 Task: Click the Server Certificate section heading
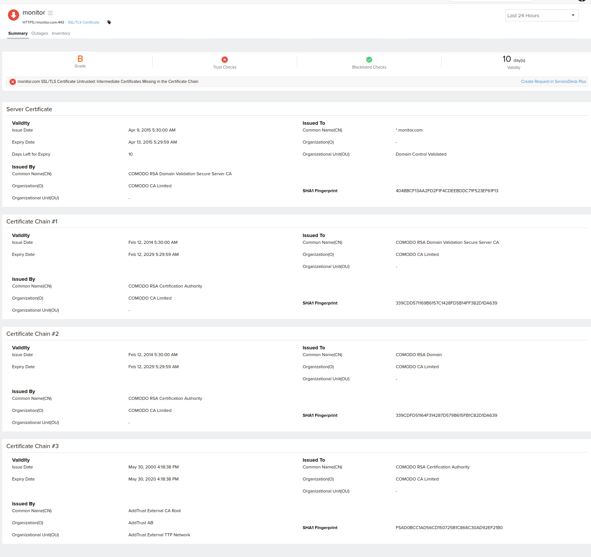tap(29, 109)
